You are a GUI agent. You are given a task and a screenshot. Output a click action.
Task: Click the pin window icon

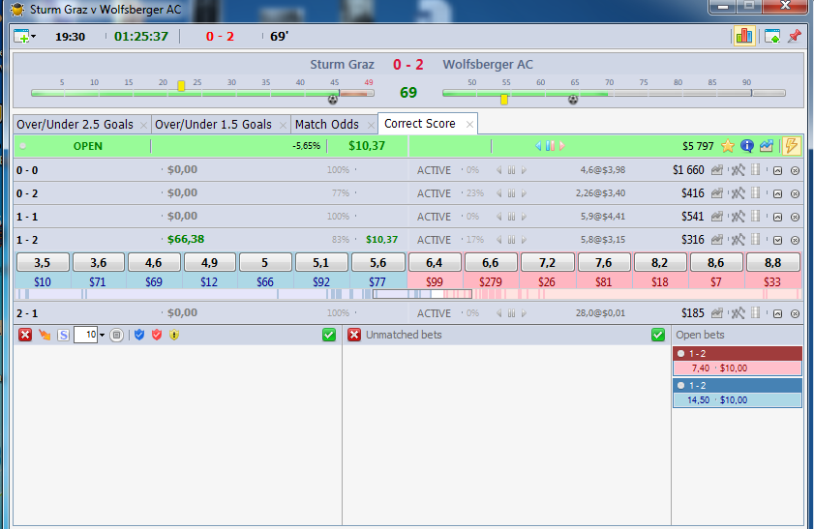tap(795, 37)
